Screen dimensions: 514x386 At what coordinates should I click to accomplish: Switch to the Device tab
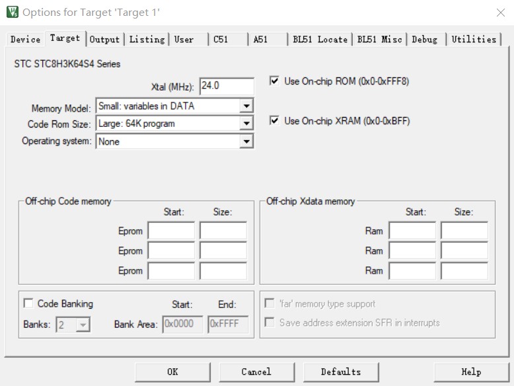coord(25,40)
